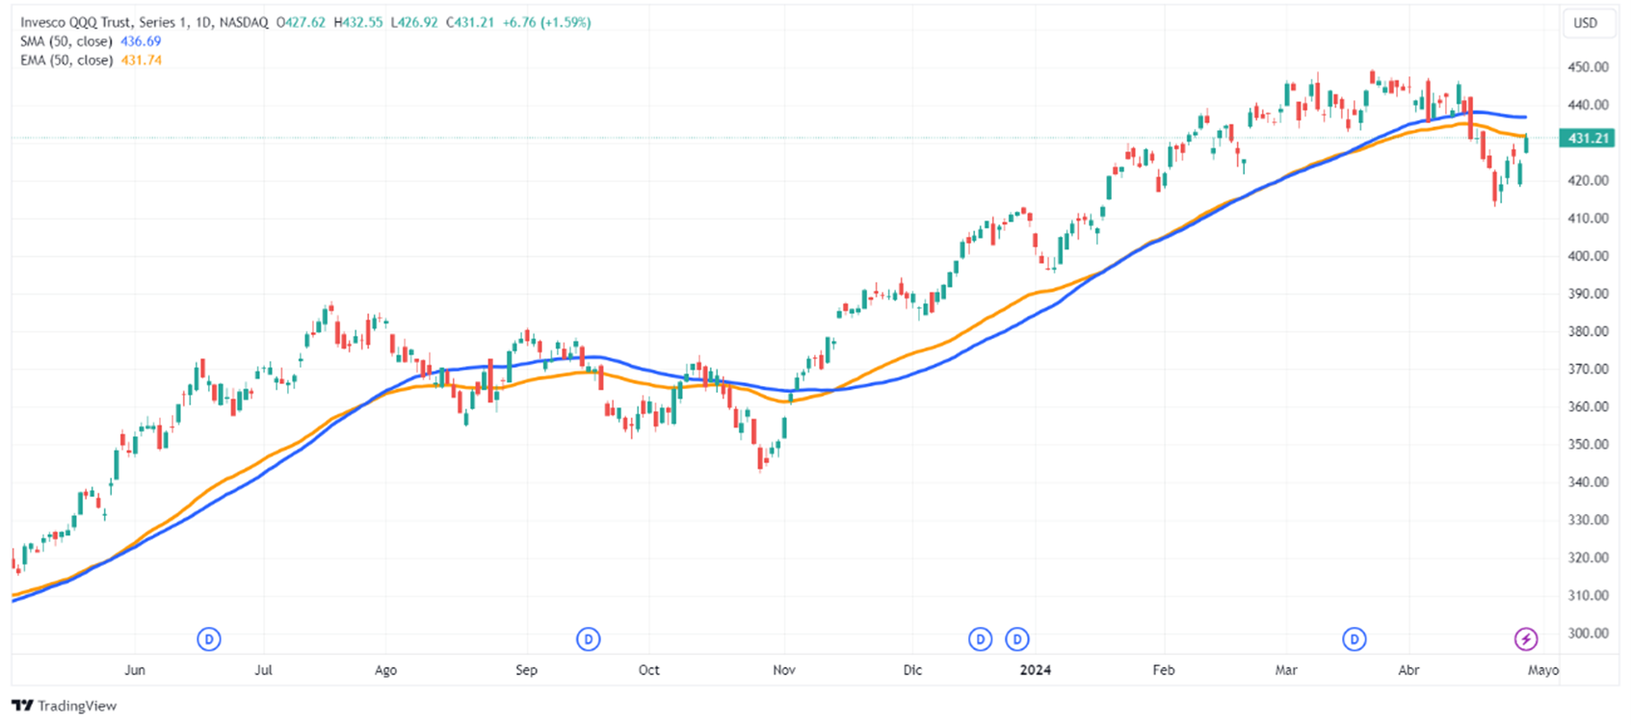Select the dividend marker in mid-March

pos(1355,638)
